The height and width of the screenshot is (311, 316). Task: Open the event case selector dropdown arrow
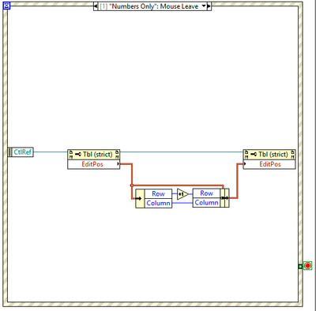point(203,6)
